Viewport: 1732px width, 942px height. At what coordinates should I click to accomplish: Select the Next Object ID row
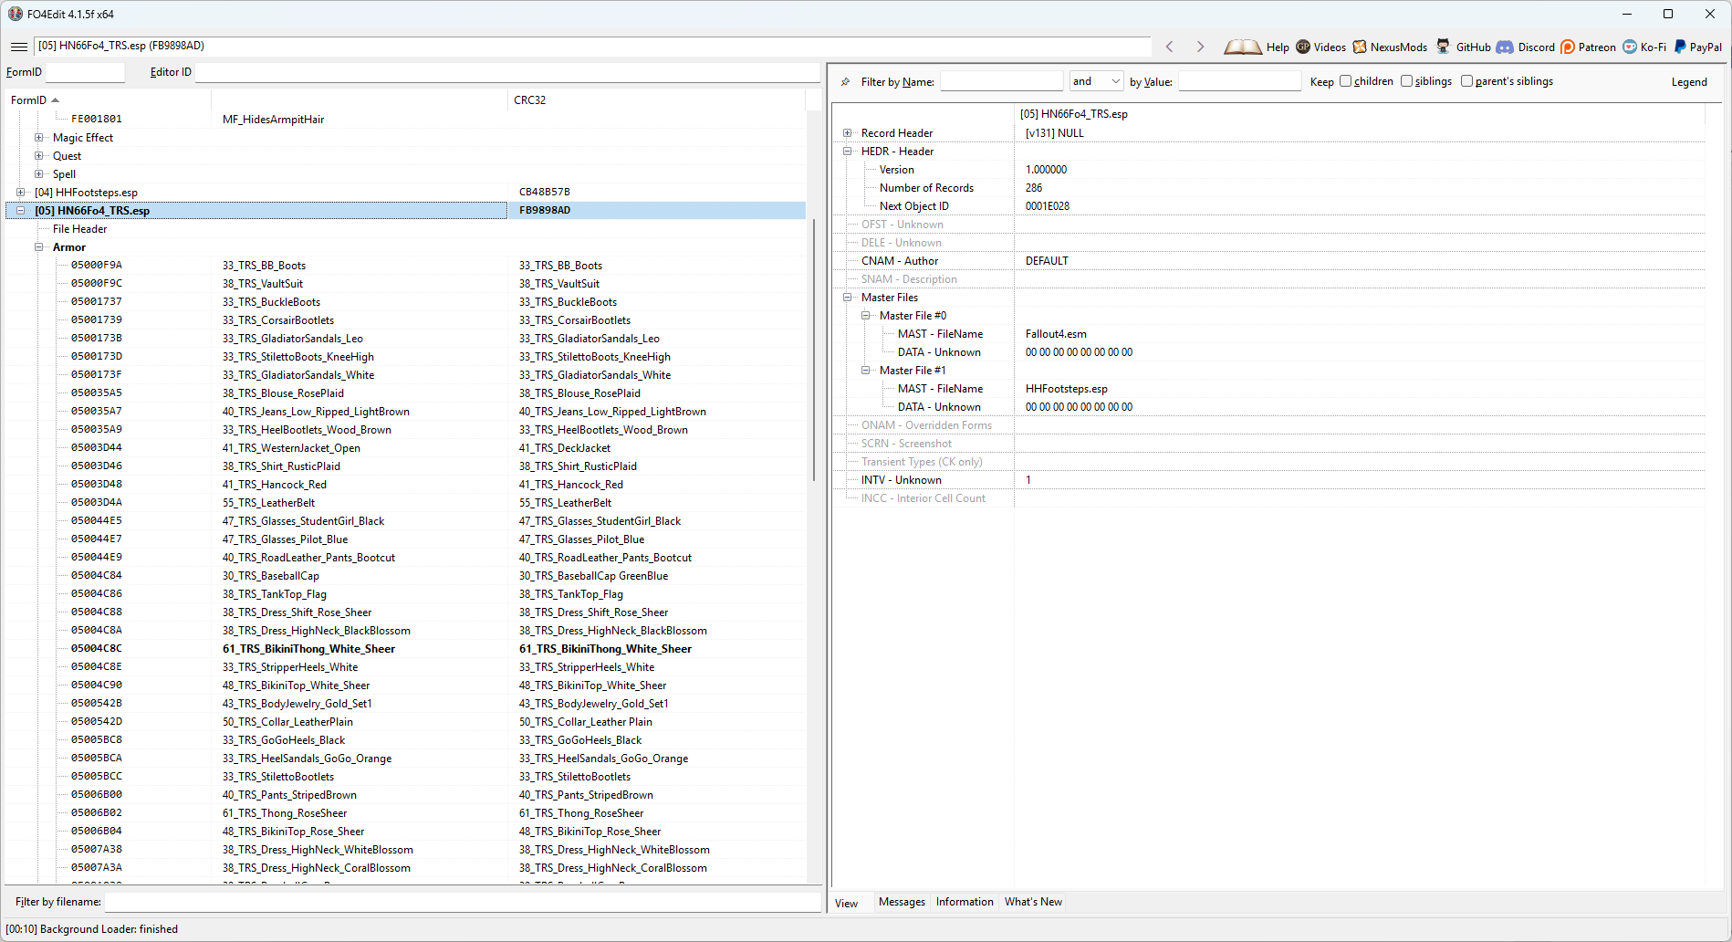click(1268, 206)
